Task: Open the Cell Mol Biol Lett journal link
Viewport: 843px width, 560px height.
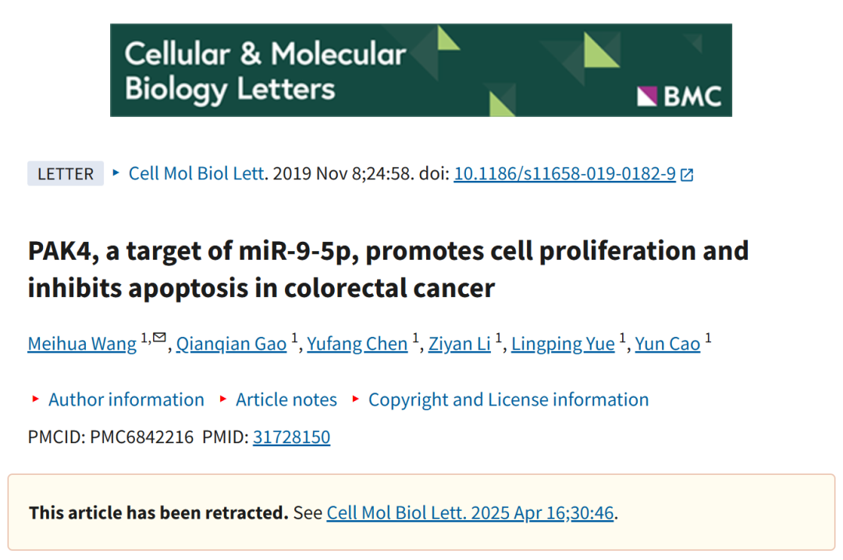Action: click(x=197, y=174)
